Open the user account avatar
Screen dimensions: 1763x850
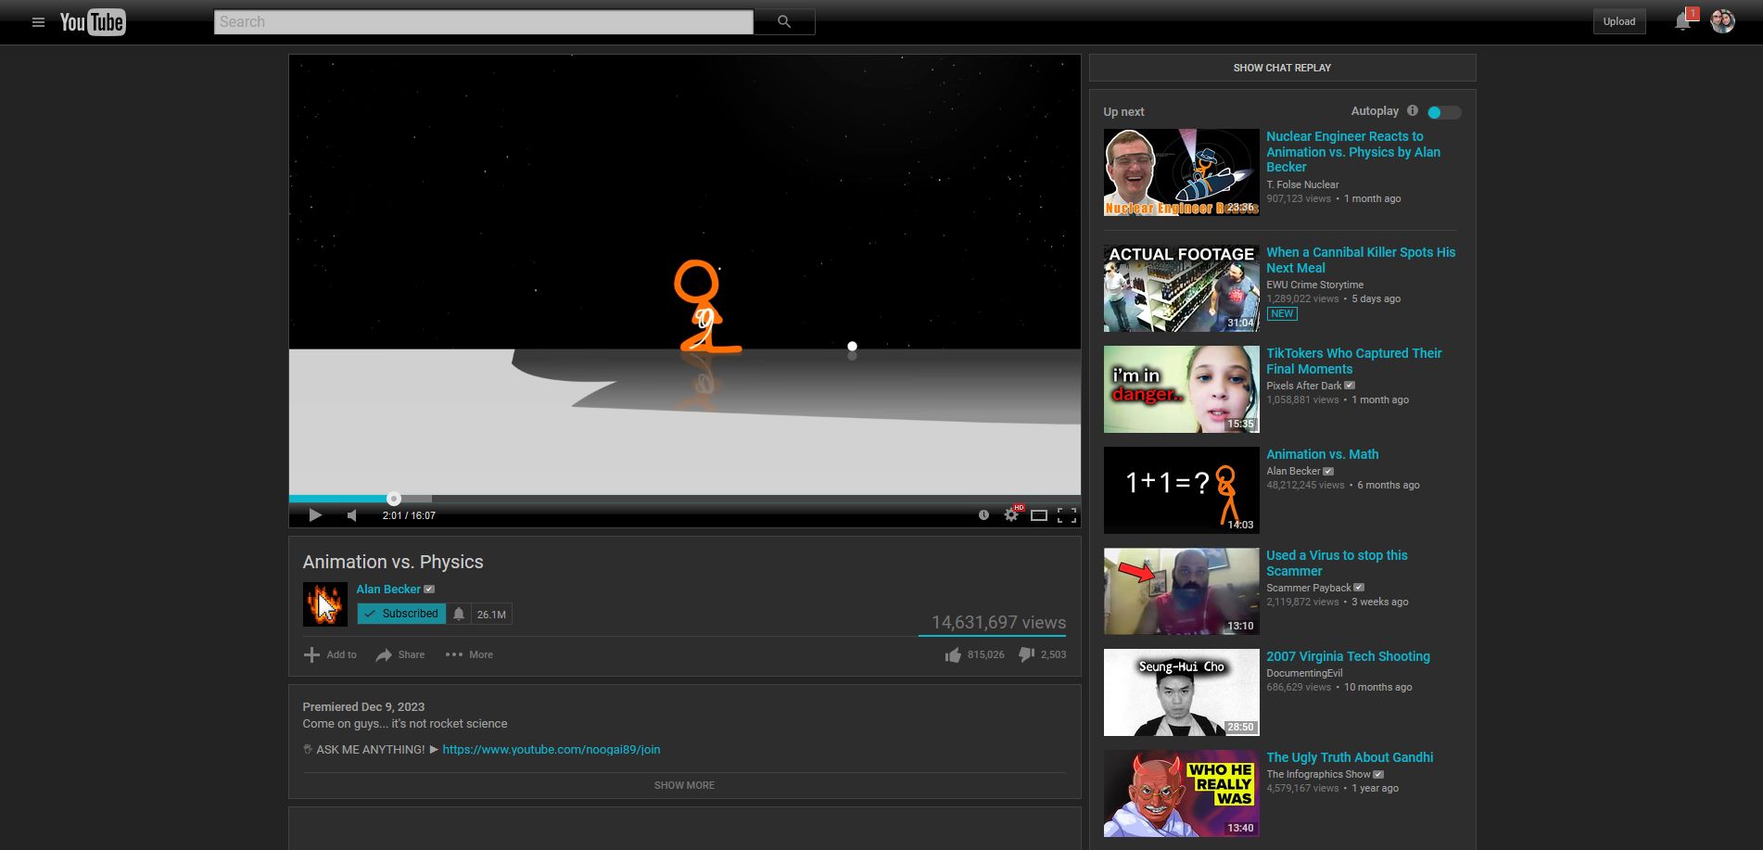tap(1722, 21)
